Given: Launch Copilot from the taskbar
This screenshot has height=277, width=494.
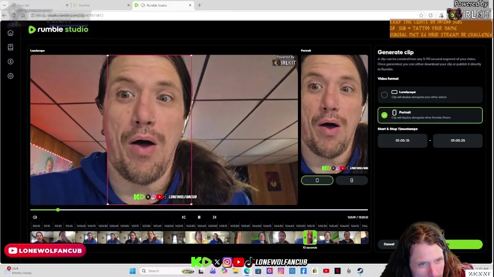Looking at the screenshot, I should point(224,271).
